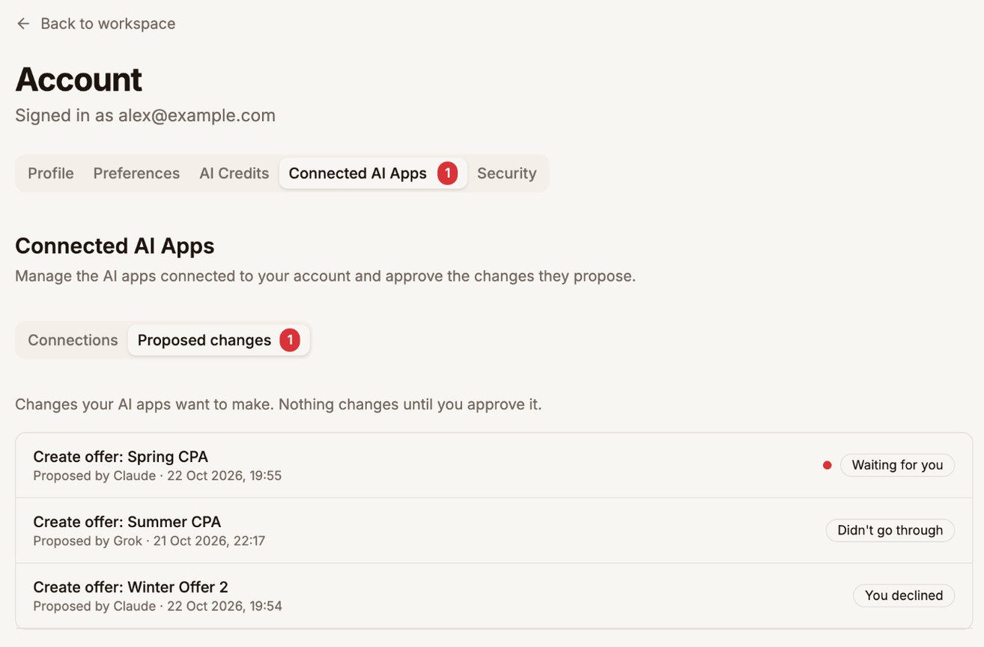The width and height of the screenshot is (984, 647).
Task: Click the Account page heading
Action: click(79, 79)
